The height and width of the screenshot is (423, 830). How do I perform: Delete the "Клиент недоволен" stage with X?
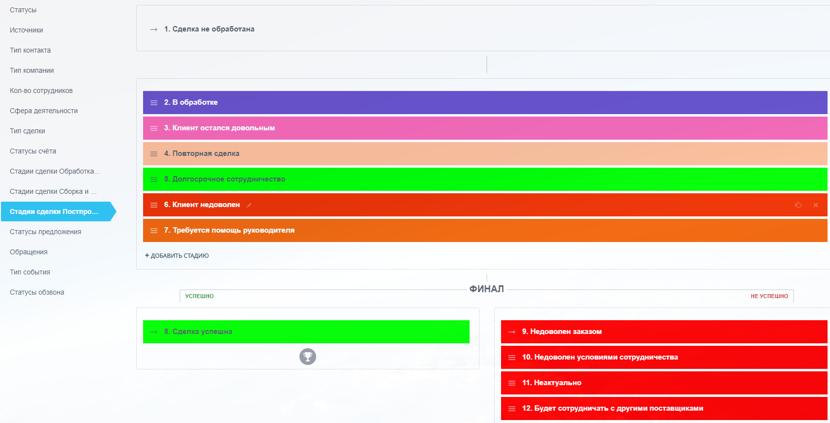(816, 205)
